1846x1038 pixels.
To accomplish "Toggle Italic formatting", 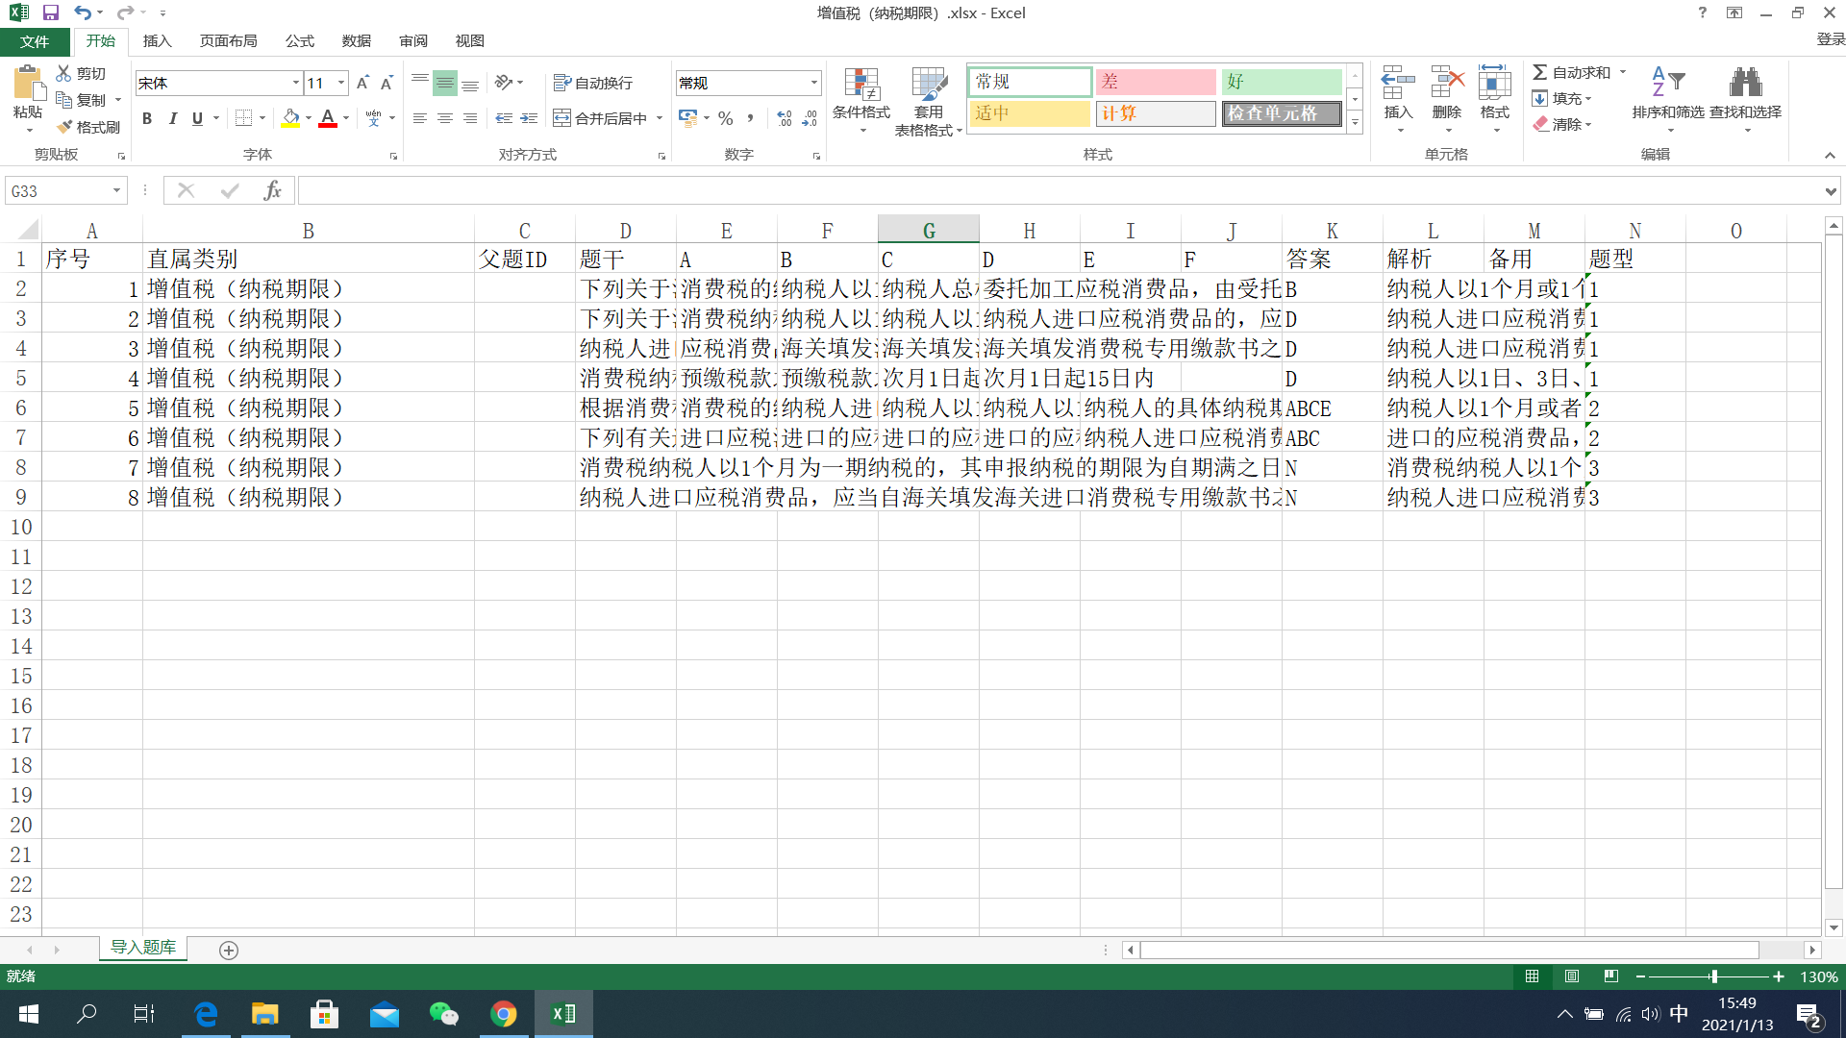I will (x=172, y=117).
